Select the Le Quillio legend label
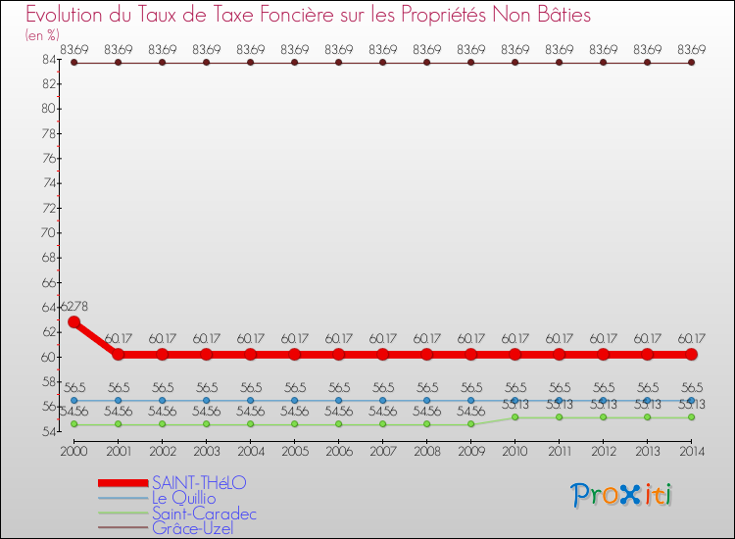735x539 pixels. coord(184,498)
